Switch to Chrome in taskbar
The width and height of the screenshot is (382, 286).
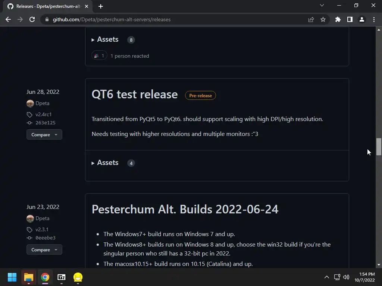(x=45, y=277)
